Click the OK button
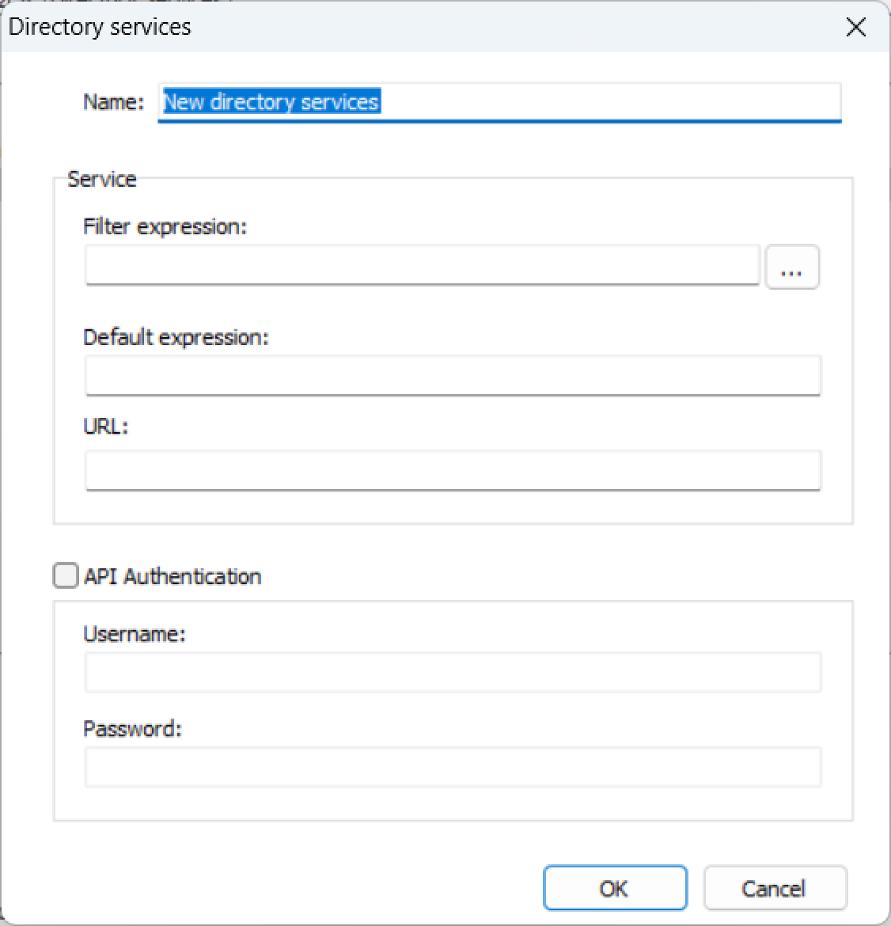891x926 pixels. 614,888
